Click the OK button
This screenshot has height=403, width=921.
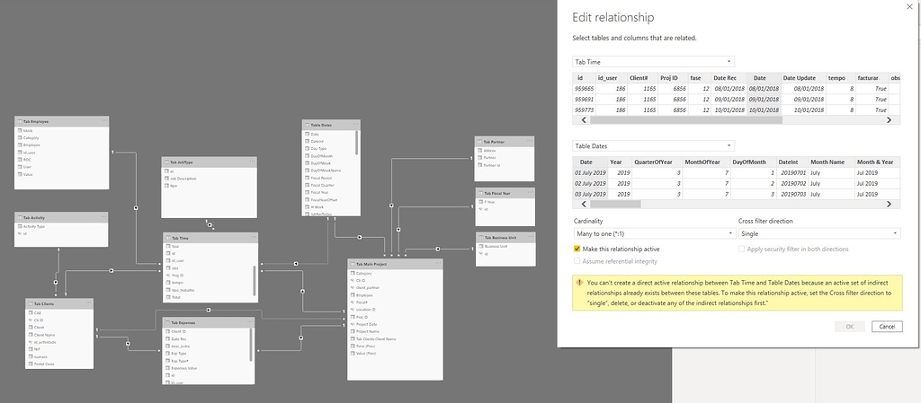(849, 326)
